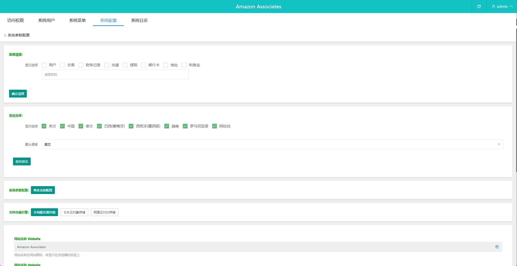
Task: Uncheck the 越南 language option
Action: pyautogui.click(x=167, y=126)
